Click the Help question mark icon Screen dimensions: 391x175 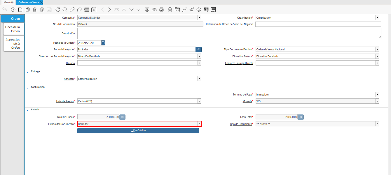(x=13, y=10)
